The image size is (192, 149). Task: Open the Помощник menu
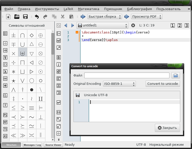point(113,9)
